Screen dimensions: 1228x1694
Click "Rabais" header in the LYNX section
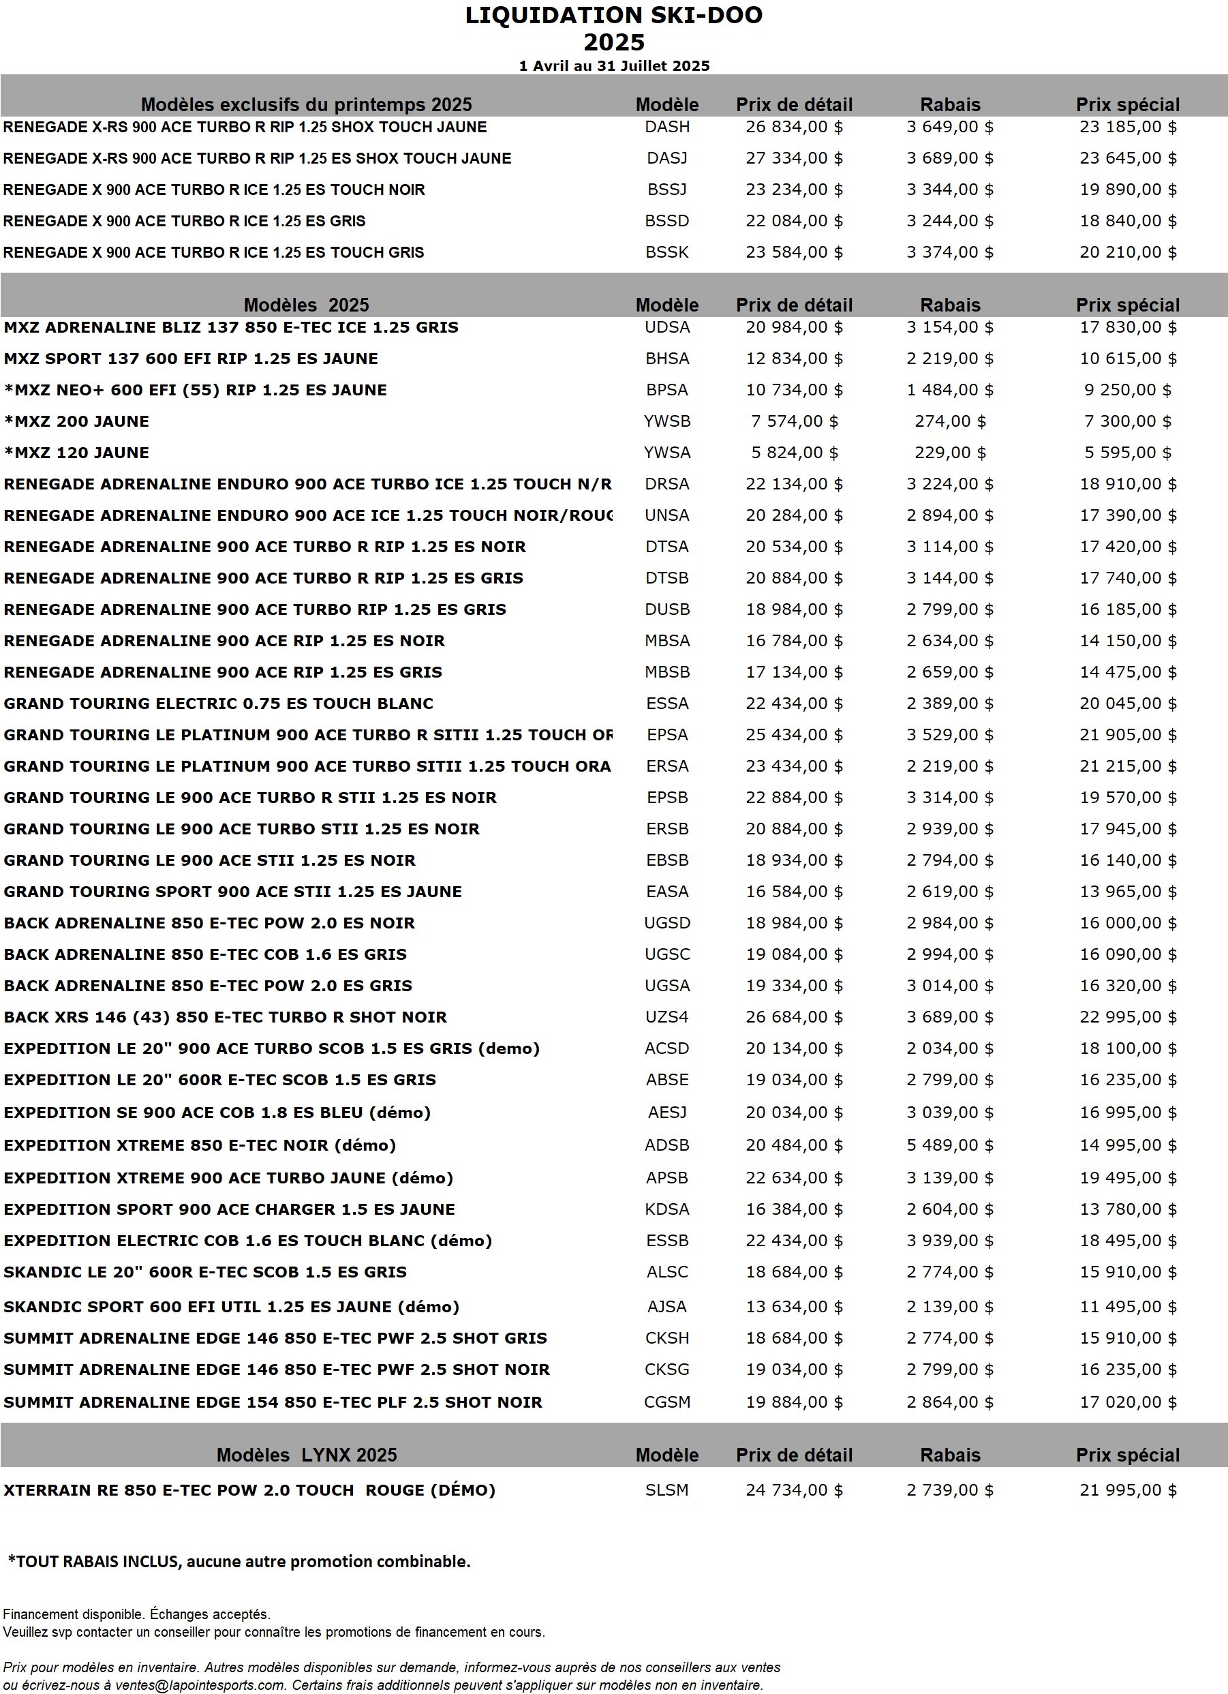pos(949,1455)
